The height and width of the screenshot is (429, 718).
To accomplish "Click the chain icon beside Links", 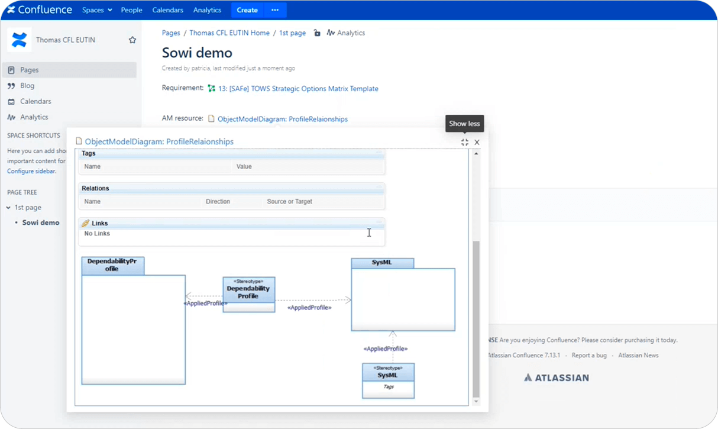I will (x=86, y=223).
